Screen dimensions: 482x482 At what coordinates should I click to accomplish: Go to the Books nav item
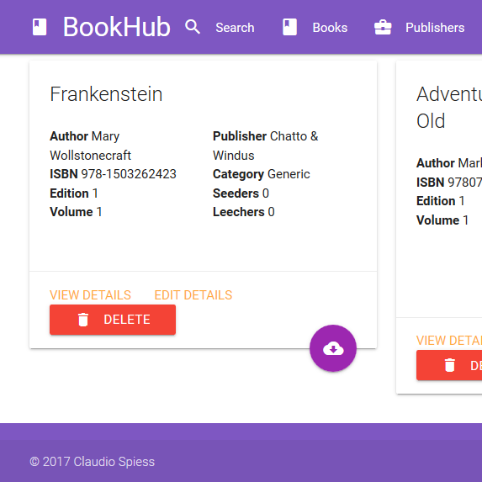tap(330, 28)
